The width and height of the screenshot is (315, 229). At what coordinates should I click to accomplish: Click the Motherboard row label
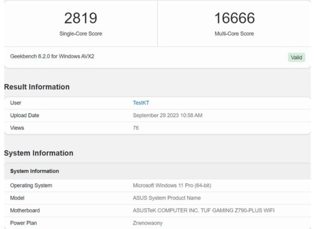tap(25, 211)
